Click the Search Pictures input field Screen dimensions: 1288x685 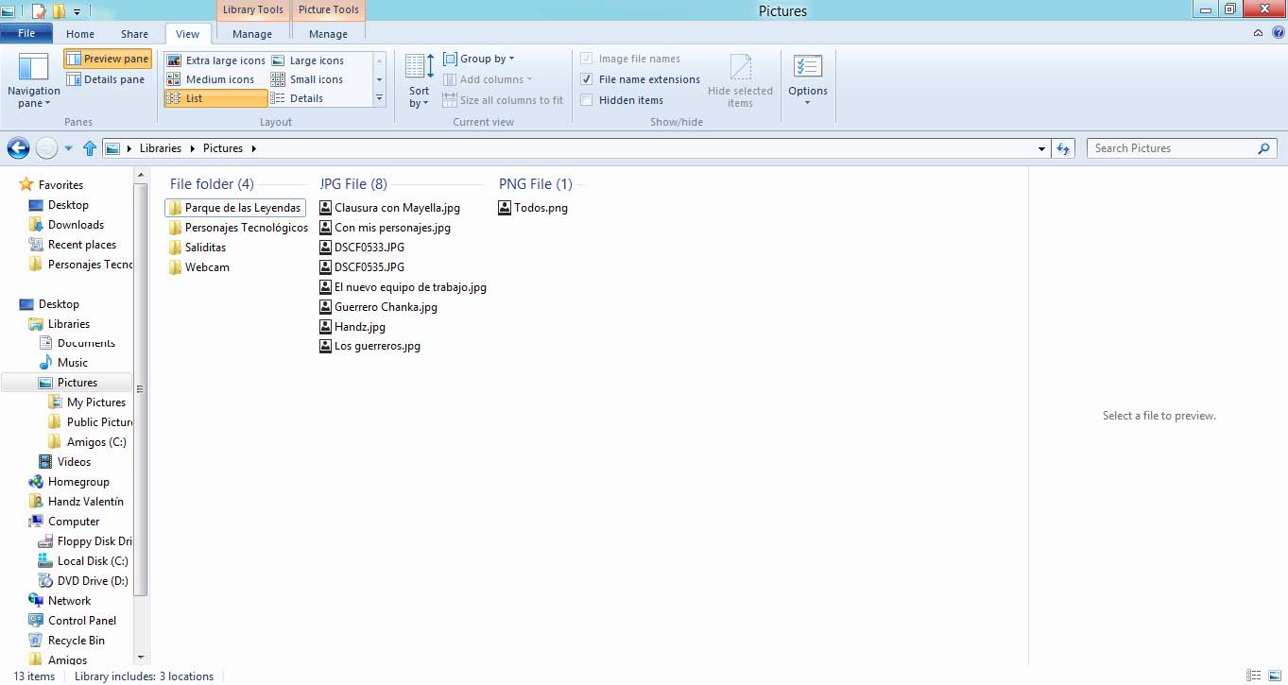[1172, 148]
